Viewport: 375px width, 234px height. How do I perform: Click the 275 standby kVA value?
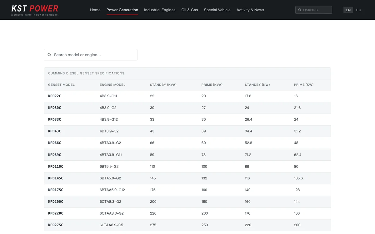tap(153, 225)
